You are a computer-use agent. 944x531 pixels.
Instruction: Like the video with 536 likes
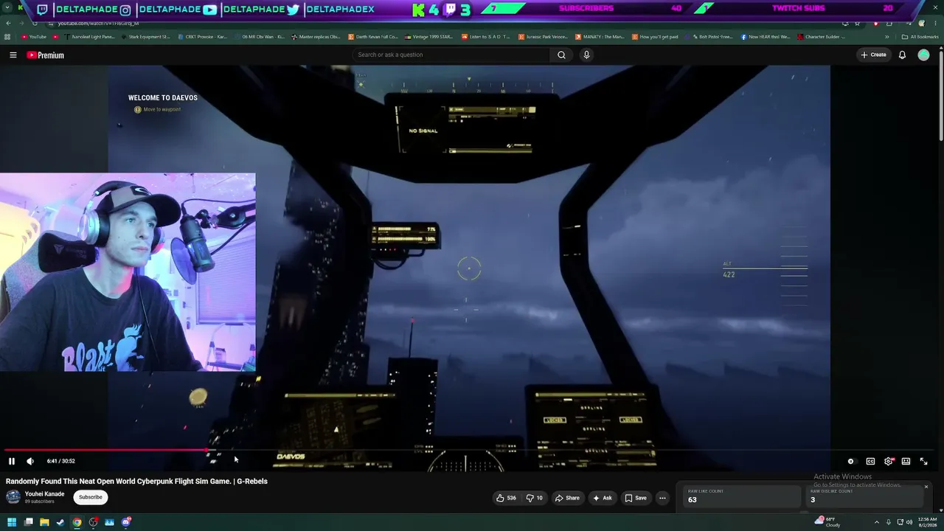(x=506, y=498)
